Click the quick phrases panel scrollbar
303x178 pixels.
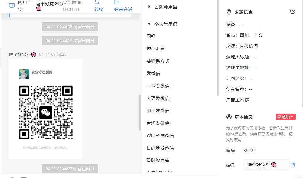(x=218, y=48)
